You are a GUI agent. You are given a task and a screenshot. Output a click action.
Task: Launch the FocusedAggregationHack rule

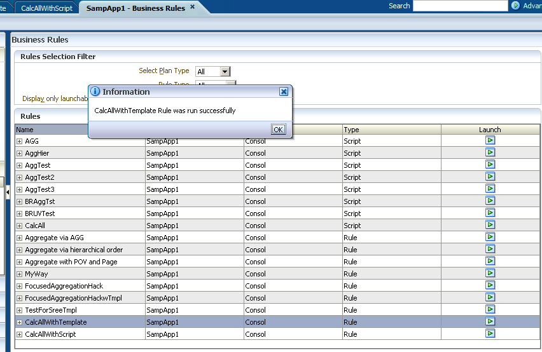(x=490, y=285)
